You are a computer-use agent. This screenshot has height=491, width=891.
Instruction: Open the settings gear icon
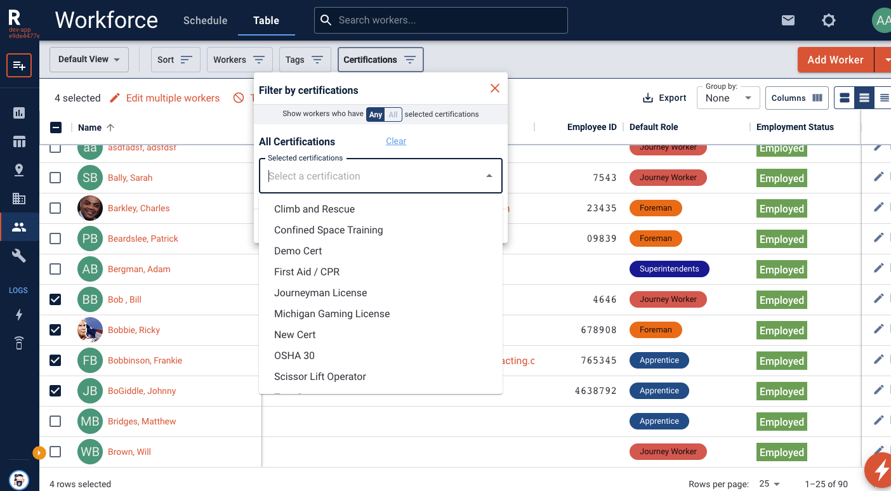(x=829, y=20)
